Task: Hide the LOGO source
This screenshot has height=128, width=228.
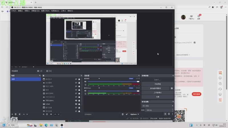Action: [x=76, y=104]
